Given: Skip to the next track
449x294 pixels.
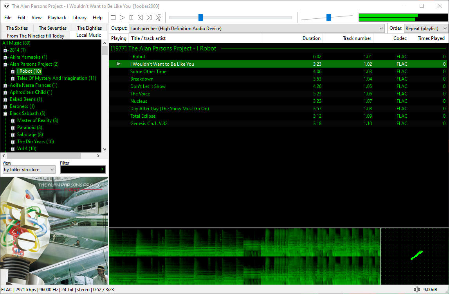Looking at the screenshot, I should pyautogui.click(x=149, y=18).
